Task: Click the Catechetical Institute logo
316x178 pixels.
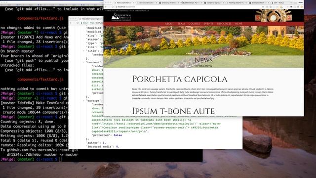Action: (121, 17)
